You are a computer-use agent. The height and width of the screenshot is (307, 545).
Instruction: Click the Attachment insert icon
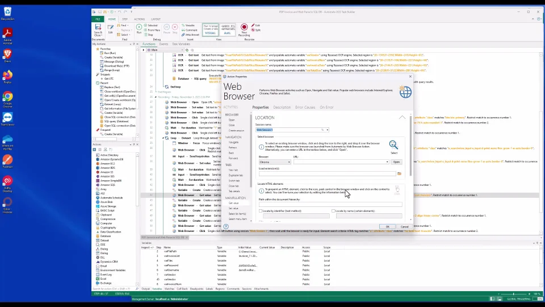pyautogui.click(x=191, y=35)
